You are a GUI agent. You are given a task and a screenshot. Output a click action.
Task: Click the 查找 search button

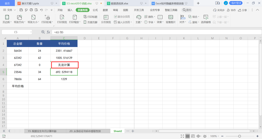click(187, 10)
